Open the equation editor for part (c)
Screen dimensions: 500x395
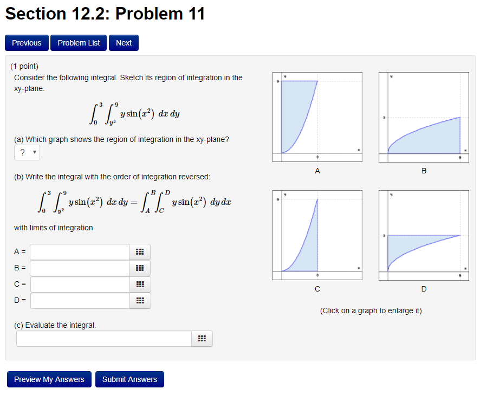[x=202, y=338]
